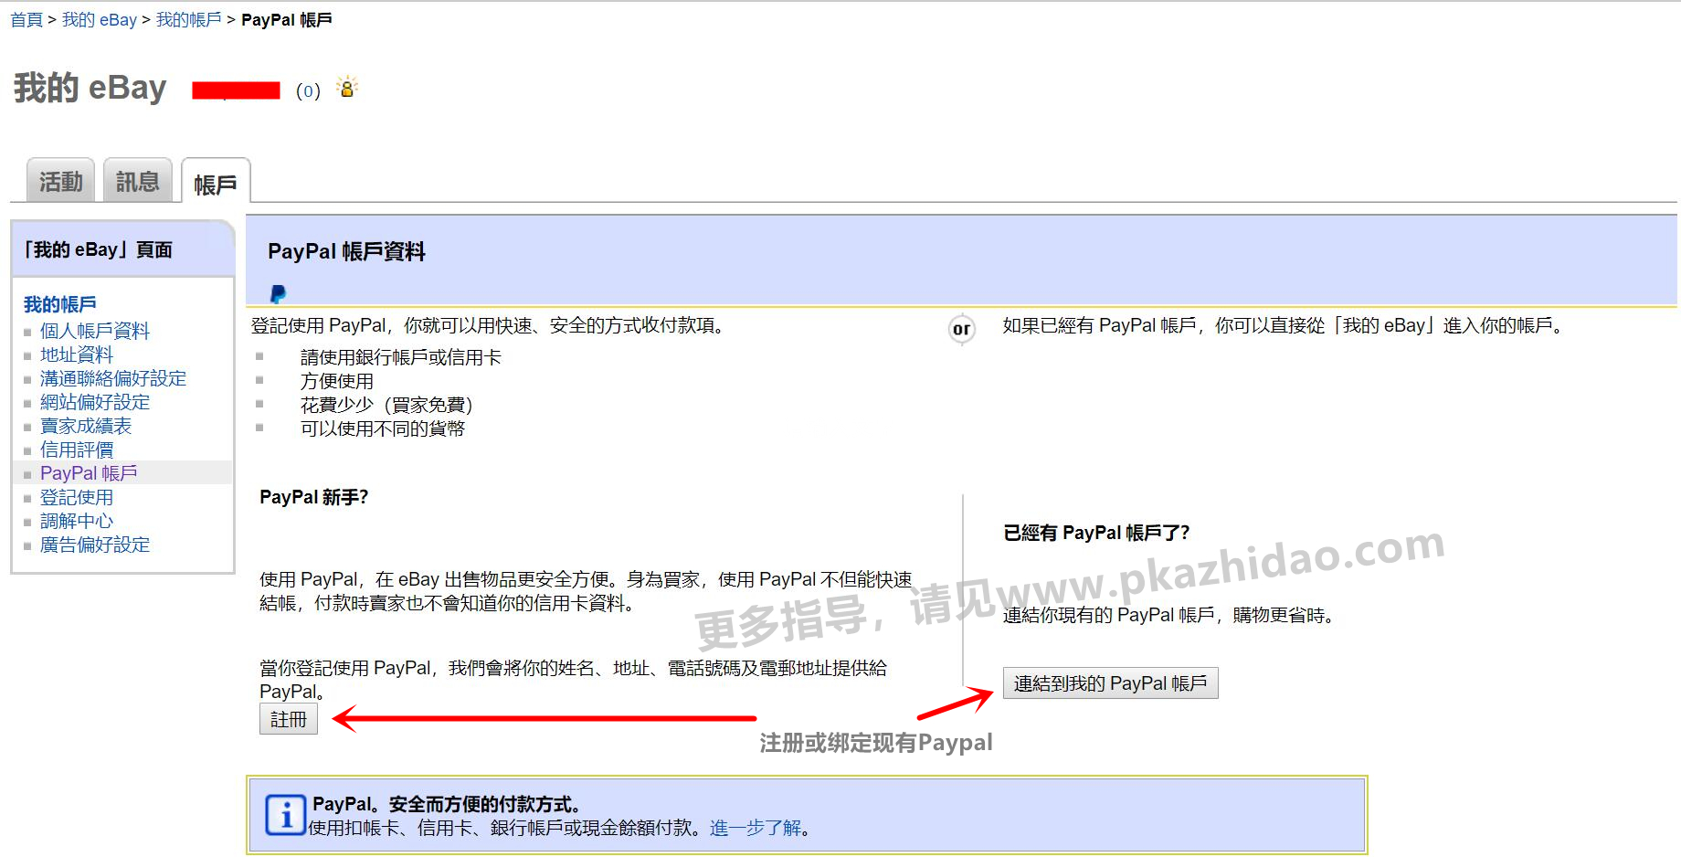Click the 註冊 button

pos(289,719)
